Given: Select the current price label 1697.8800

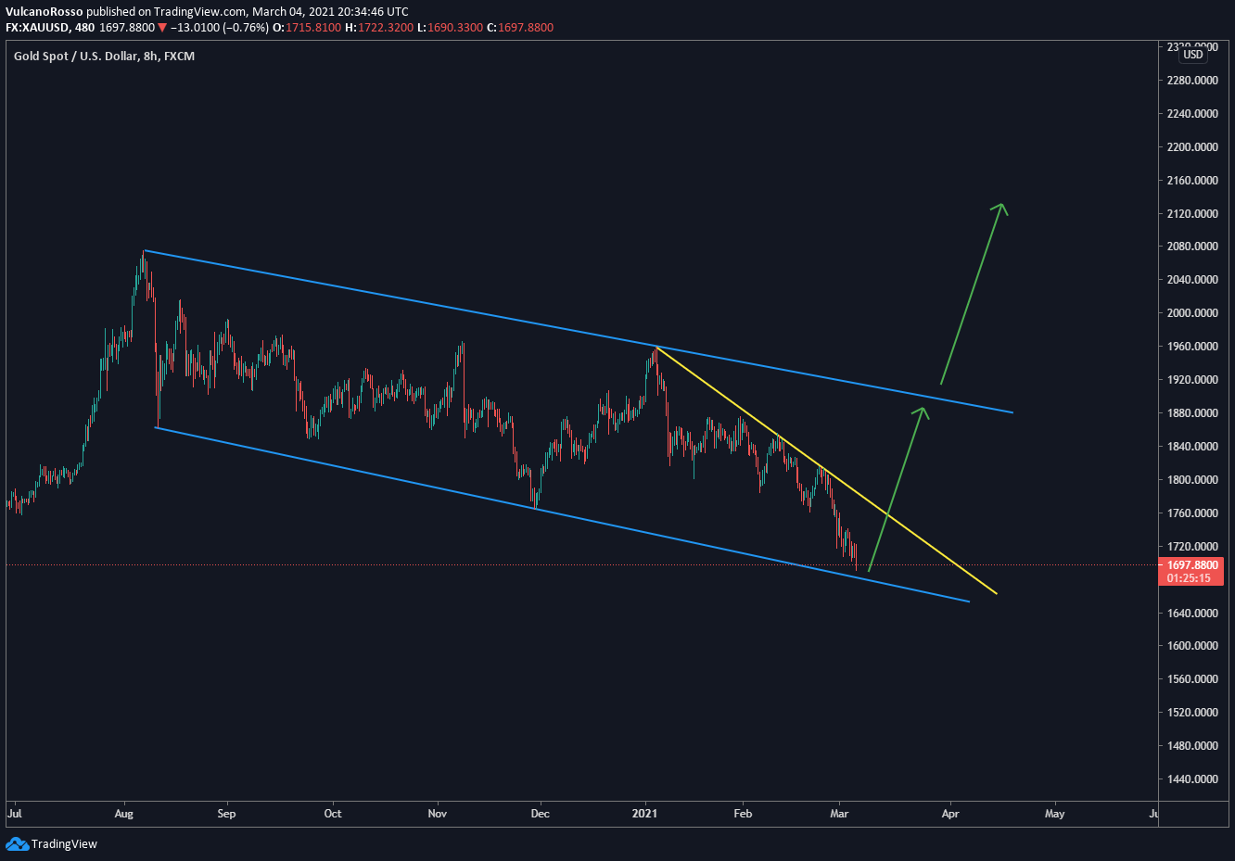Looking at the screenshot, I should click(1192, 564).
